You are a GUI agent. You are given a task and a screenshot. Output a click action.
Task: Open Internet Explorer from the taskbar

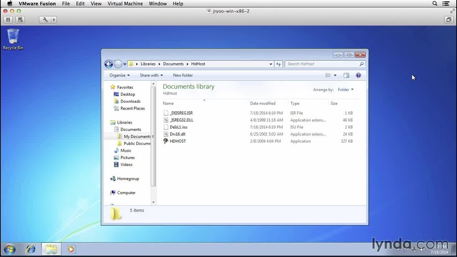(x=31, y=249)
